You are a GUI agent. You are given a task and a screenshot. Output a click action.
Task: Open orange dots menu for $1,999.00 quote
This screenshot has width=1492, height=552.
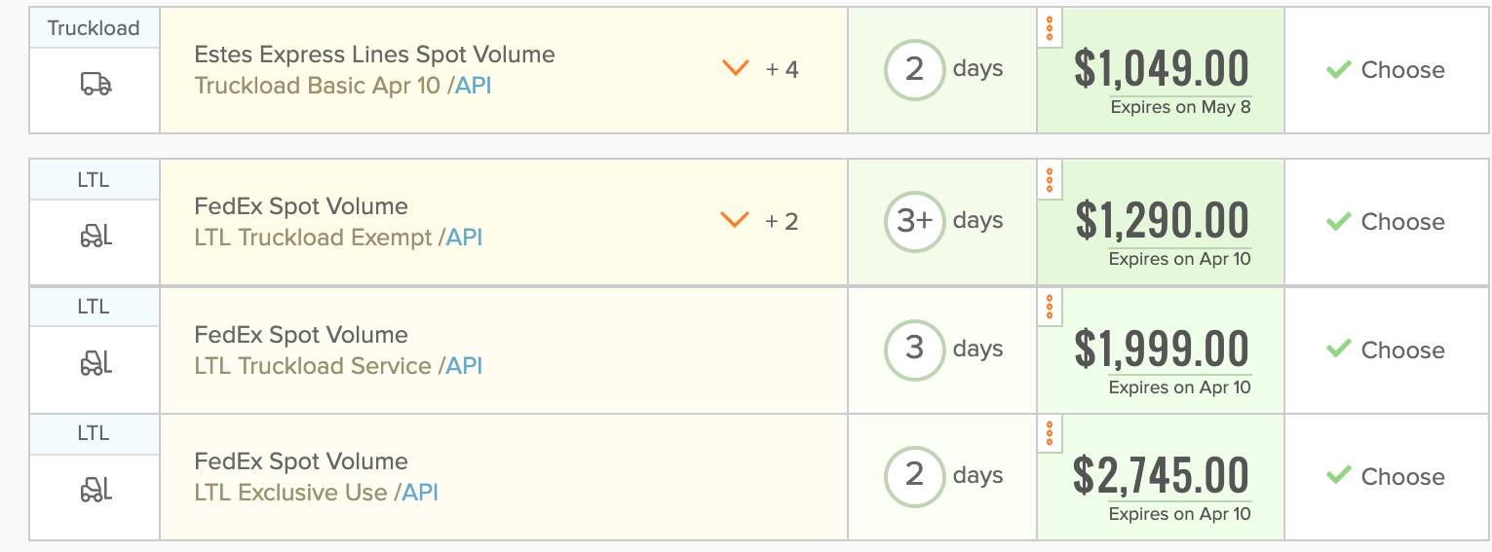point(1050,308)
